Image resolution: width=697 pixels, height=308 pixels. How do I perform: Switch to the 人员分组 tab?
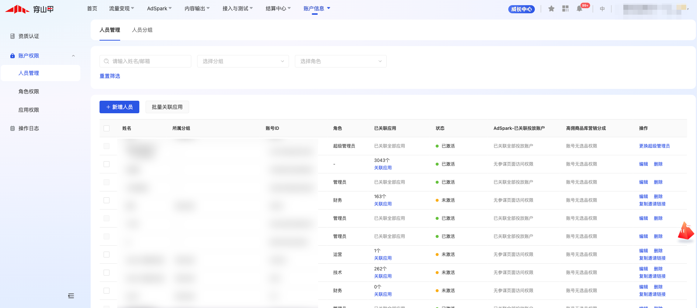tap(142, 30)
